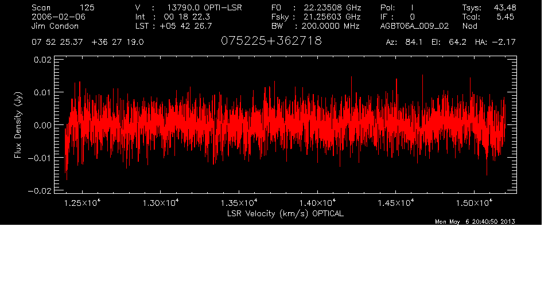
Task: Click the Tcal value 5.45
Action: (x=505, y=17)
